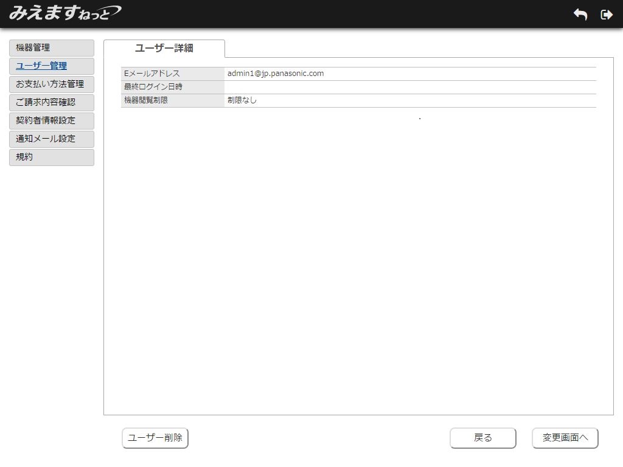Select the ユーザー詳細 tab
The width and height of the screenshot is (623, 467).
164,49
